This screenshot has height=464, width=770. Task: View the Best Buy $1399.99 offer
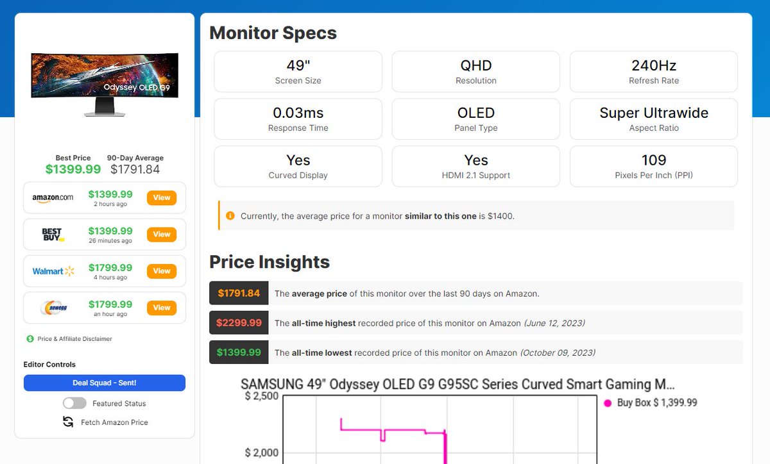click(162, 235)
